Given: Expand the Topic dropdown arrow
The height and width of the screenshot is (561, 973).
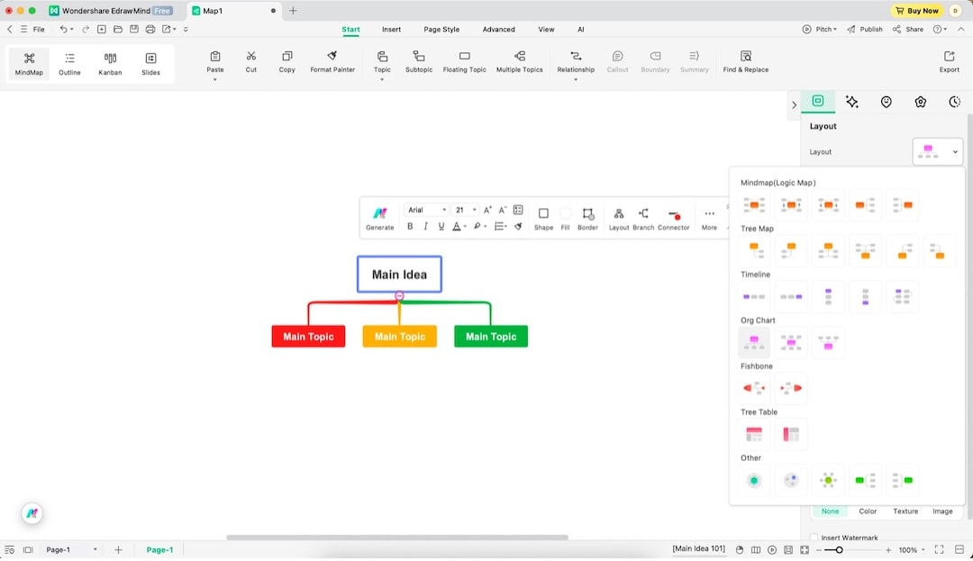Looking at the screenshot, I should pyautogui.click(x=382, y=79).
